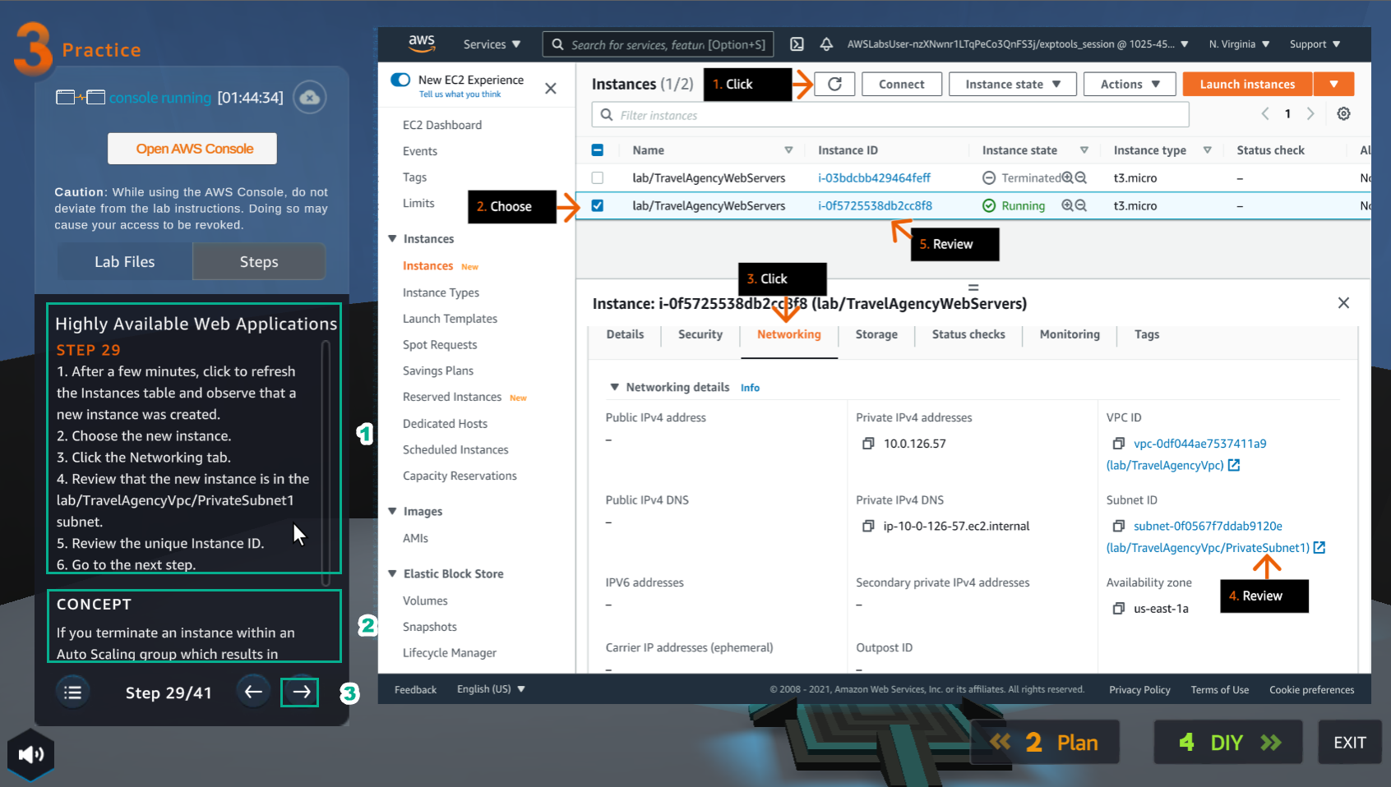Screen dimensions: 1391x787
Task: Copy the subnet ID
Action: (x=1118, y=526)
